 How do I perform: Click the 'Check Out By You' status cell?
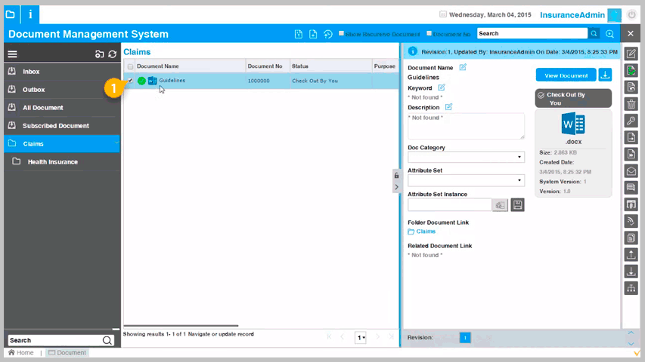point(315,81)
